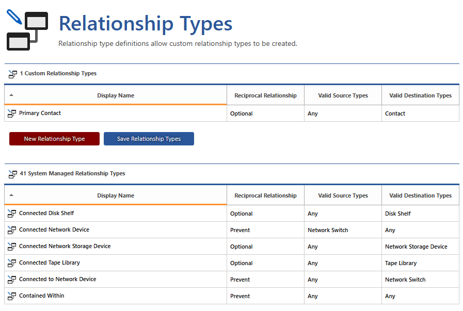Select Network Switch source cell for Connected Network Device
This screenshot has width=463, height=311.
[x=328, y=230]
